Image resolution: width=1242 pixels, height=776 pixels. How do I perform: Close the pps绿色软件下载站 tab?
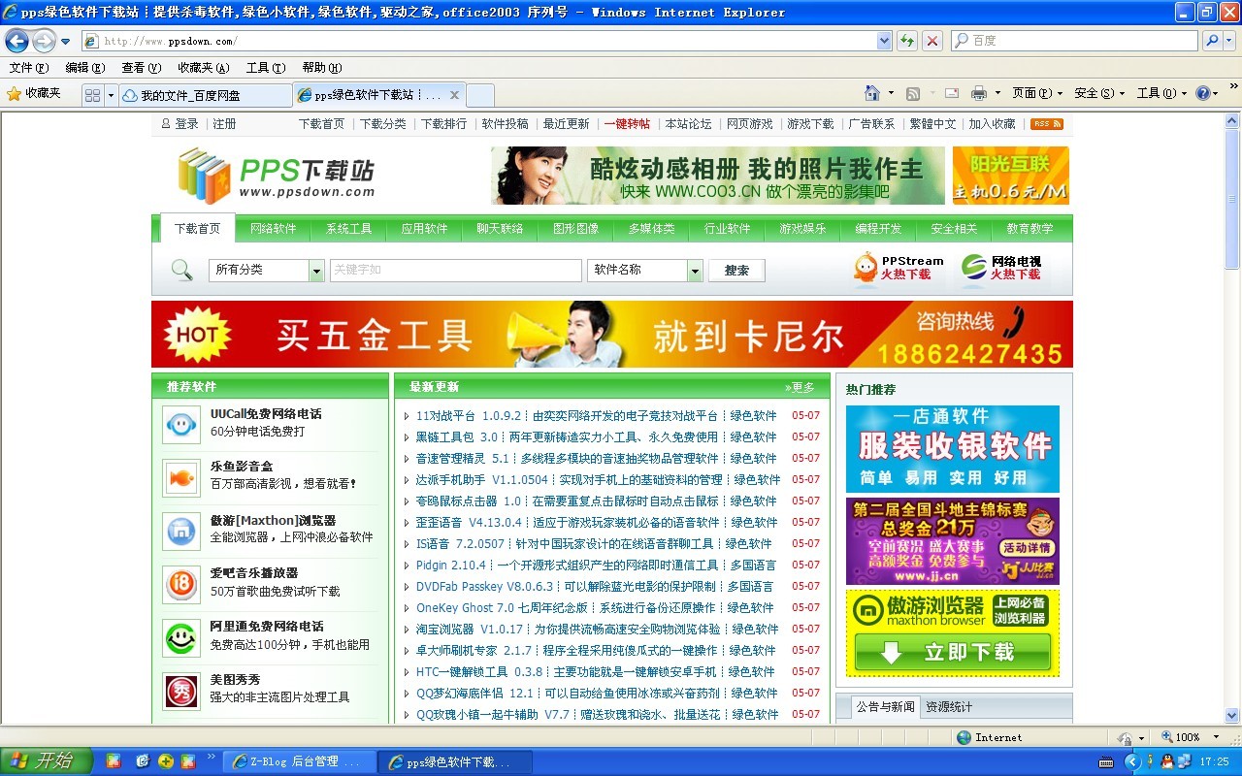coord(454,95)
